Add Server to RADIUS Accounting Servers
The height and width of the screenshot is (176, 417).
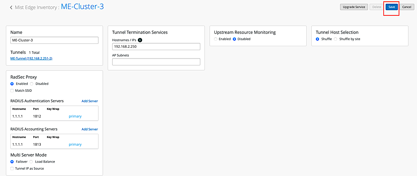coord(90,129)
